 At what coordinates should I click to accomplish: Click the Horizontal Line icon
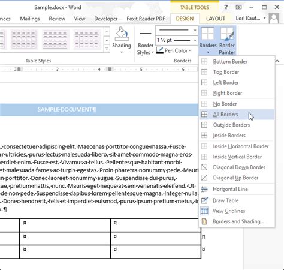click(204, 189)
